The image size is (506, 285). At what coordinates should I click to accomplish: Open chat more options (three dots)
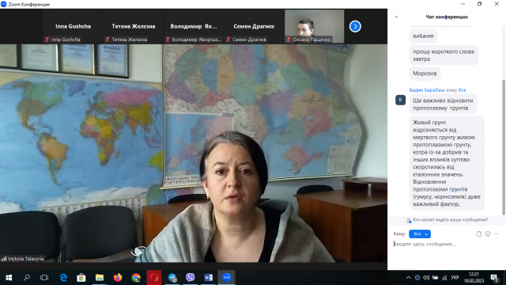coord(497,234)
